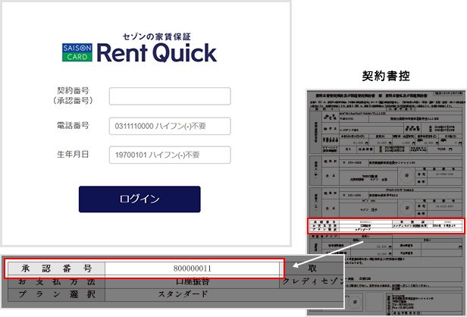The image size is (467, 317).
Task: Click the プラン選択 row label
Action: coord(56,294)
